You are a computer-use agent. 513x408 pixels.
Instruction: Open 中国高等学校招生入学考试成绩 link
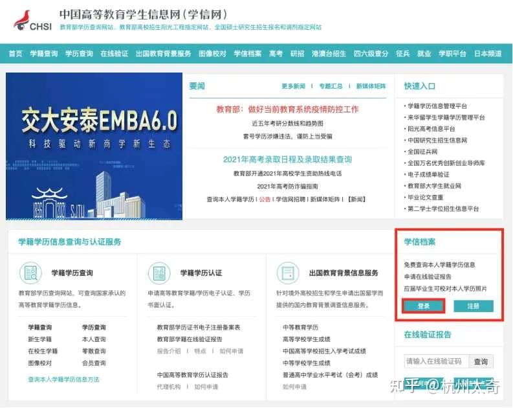tap(325, 351)
